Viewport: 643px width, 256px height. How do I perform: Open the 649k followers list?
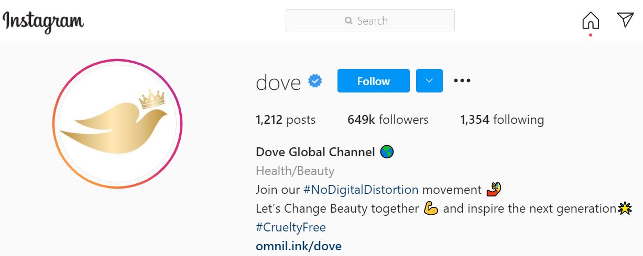(388, 120)
